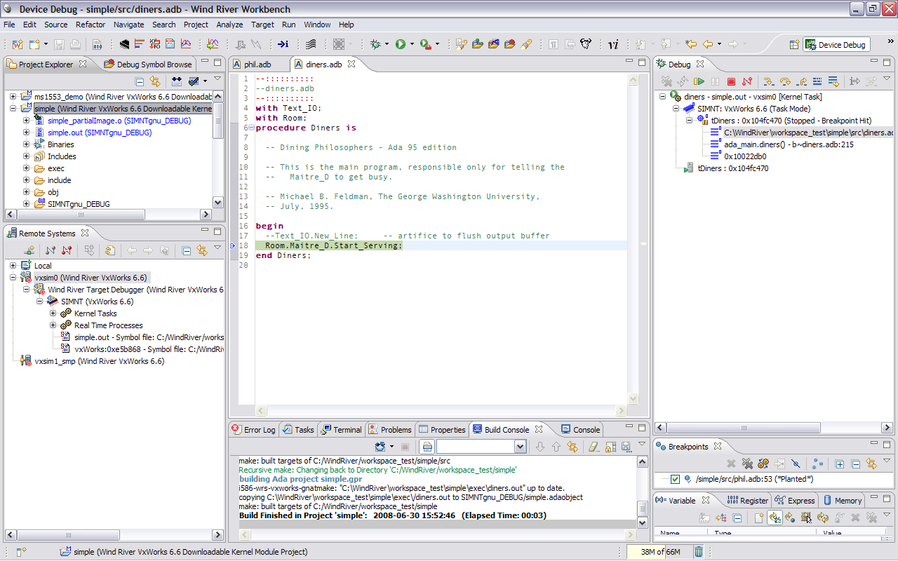
Task: Click the Last Edit Location arrow icon
Action: coord(691,44)
